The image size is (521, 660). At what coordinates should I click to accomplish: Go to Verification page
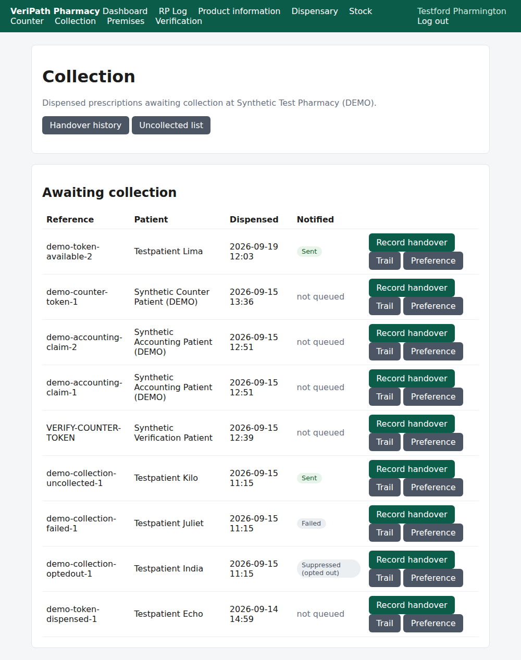pyautogui.click(x=179, y=21)
